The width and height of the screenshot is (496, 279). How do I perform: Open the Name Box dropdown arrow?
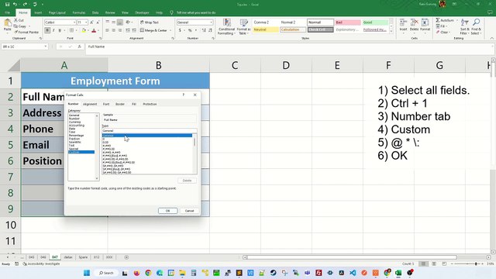point(46,46)
